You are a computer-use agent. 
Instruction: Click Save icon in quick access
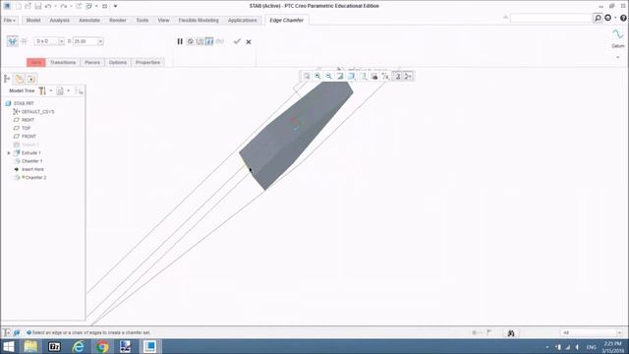click(38, 7)
